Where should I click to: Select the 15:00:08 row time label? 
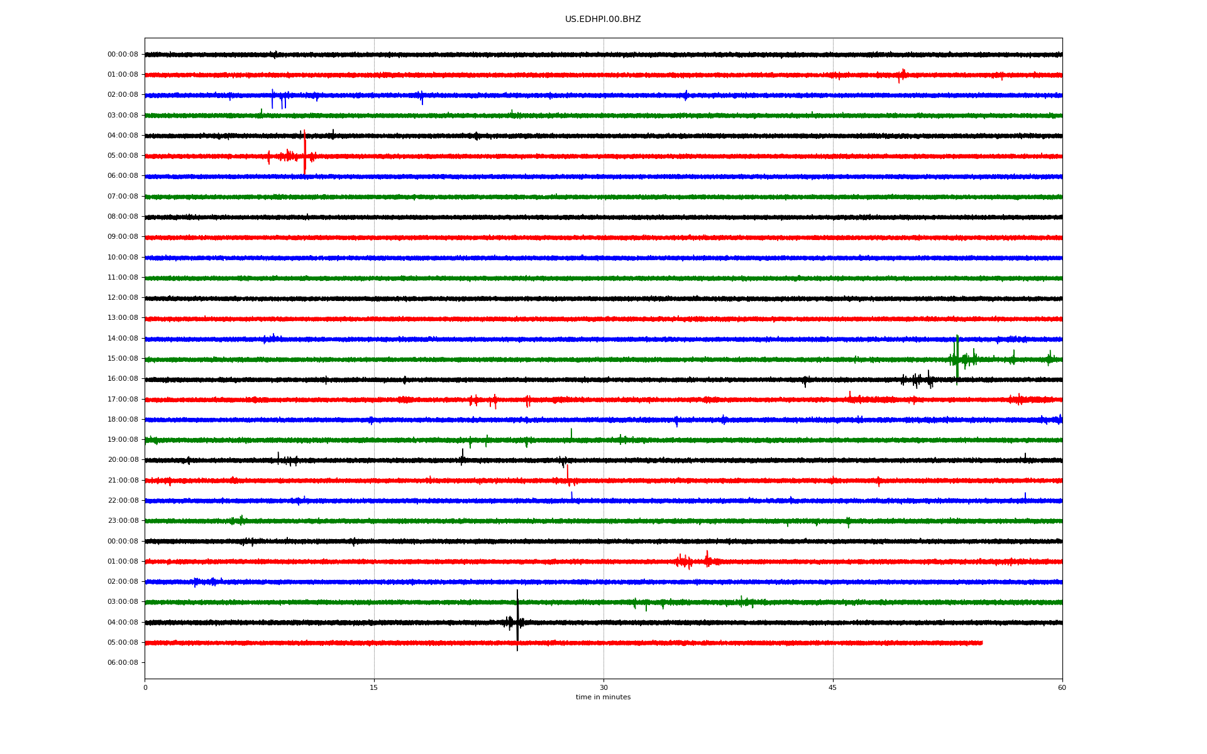pyautogui.click(x=123, y=359)
